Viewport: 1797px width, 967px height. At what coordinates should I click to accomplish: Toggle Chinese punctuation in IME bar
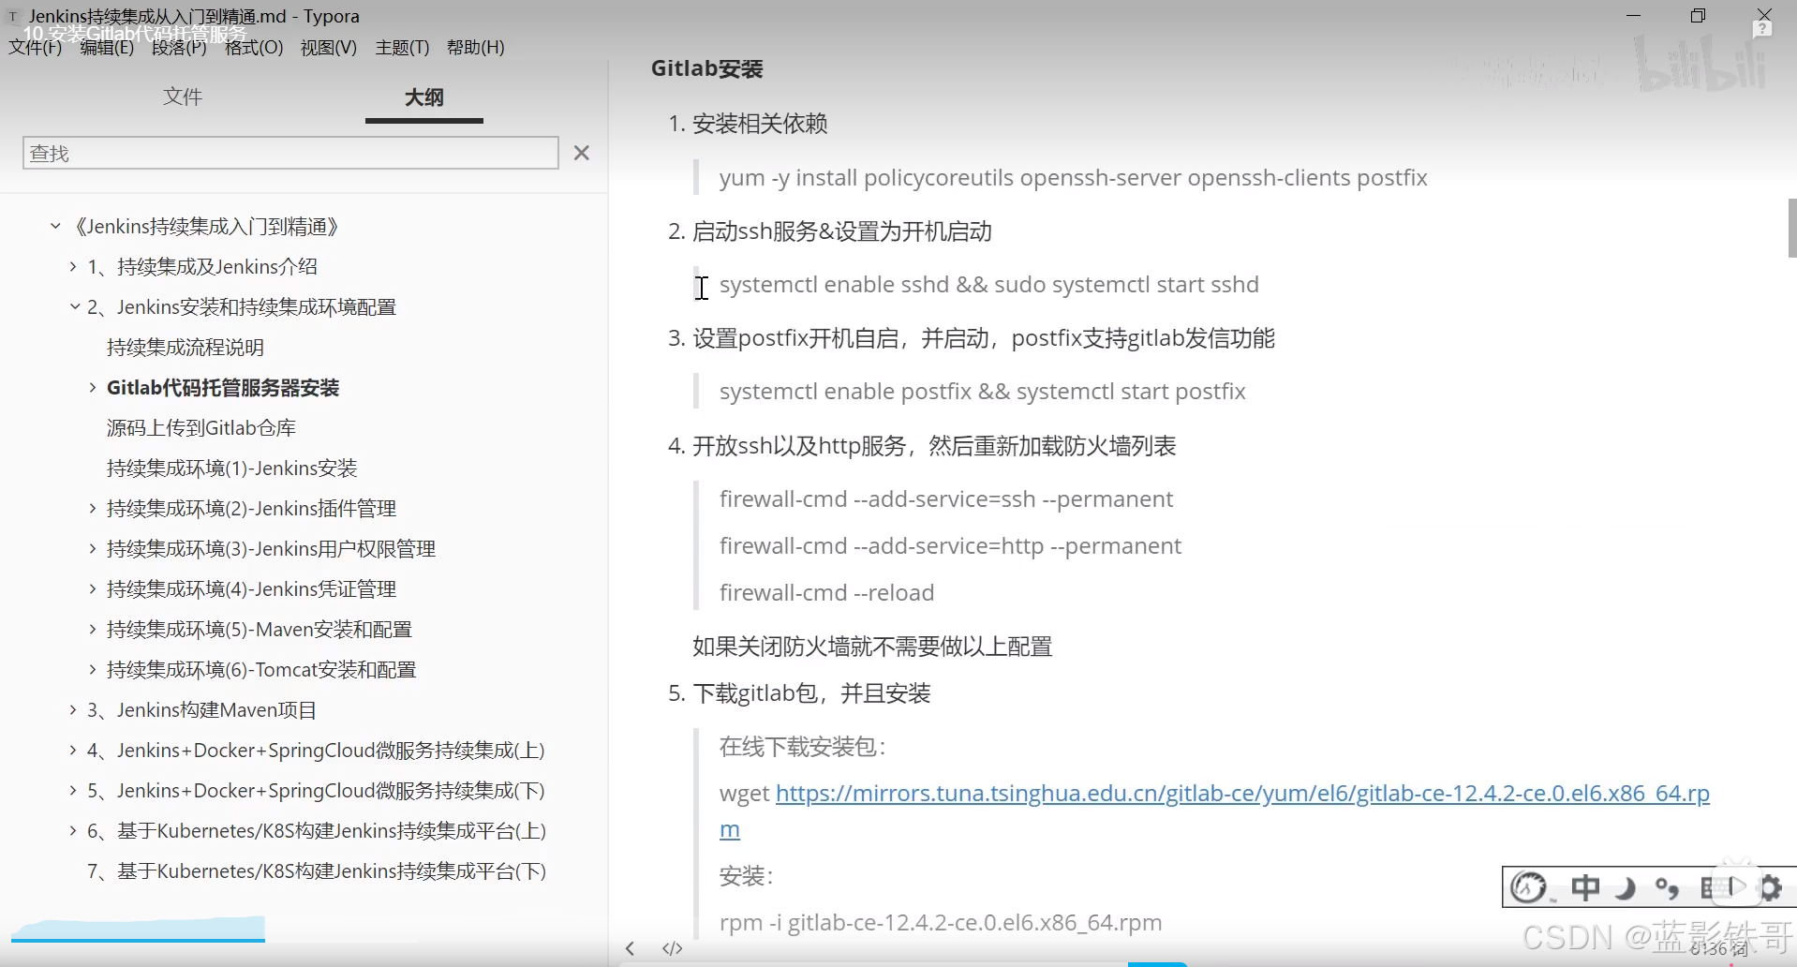point(1667,887)
